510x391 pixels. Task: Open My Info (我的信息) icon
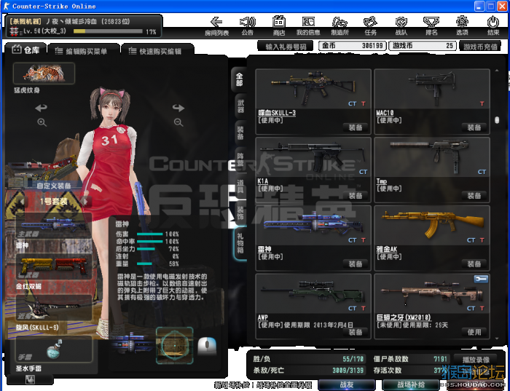click(x=308, y=26)
